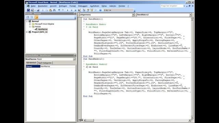Open the RandMakro2 procedure dropdown
219x123 pixels.
[x=190, y=15]
